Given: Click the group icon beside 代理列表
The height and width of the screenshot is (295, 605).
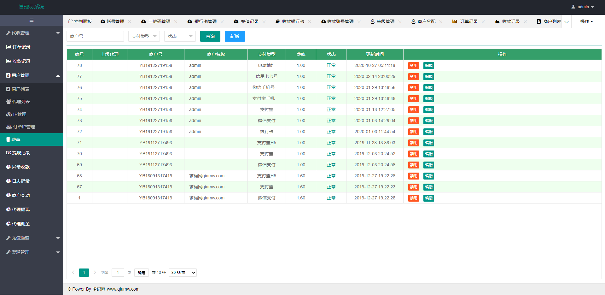Looking at the screenshot, I should (x=9, y=102).
